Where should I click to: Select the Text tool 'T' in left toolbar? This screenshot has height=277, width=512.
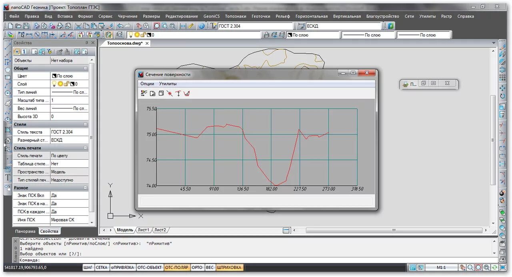coord(8,177)
